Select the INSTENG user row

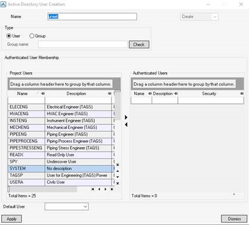[x=62, y=121]
